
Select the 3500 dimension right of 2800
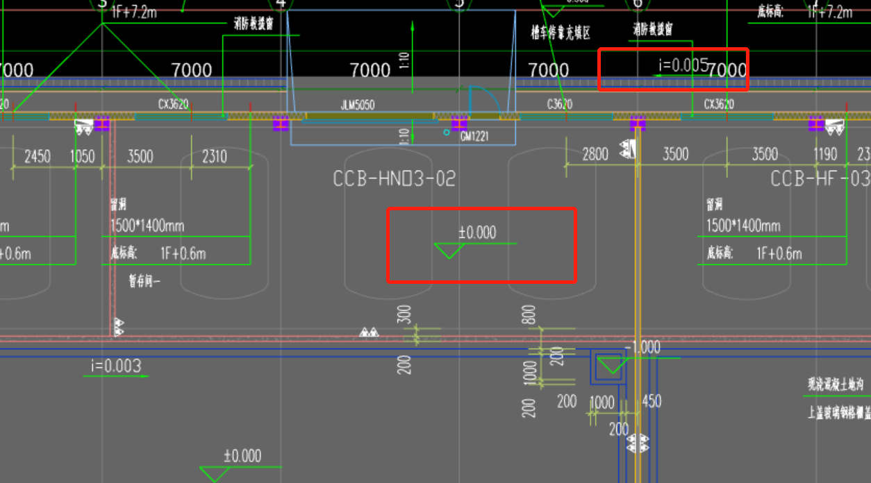click(x=675, y=154)
